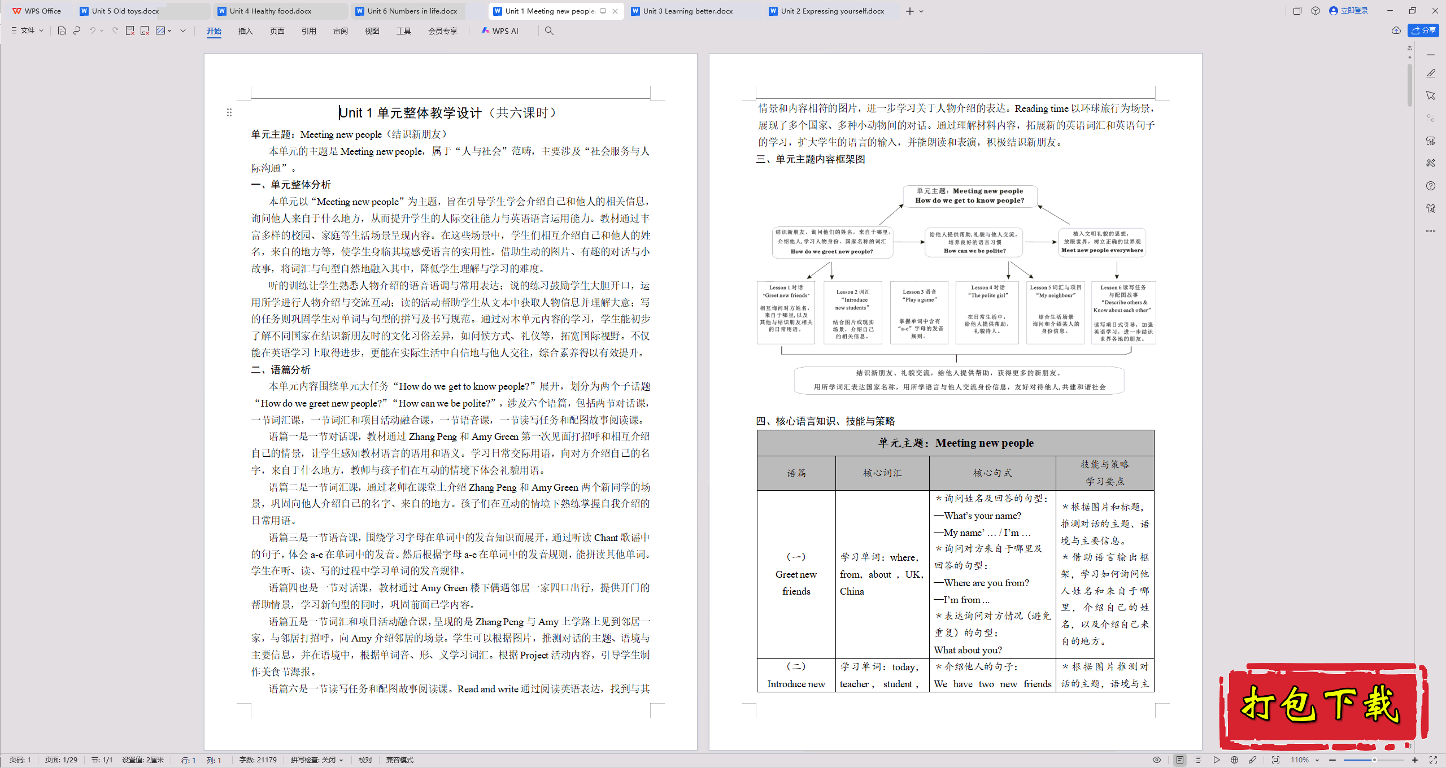
Task: Click the zoom in plus icon
Action: 1415,760
